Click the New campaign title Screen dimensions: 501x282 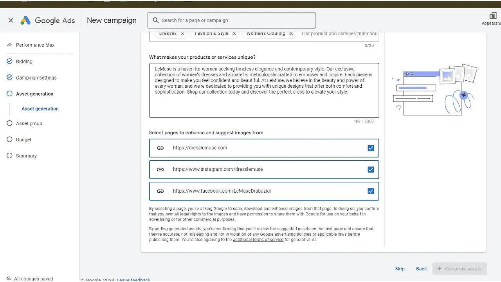click(112, 20)
